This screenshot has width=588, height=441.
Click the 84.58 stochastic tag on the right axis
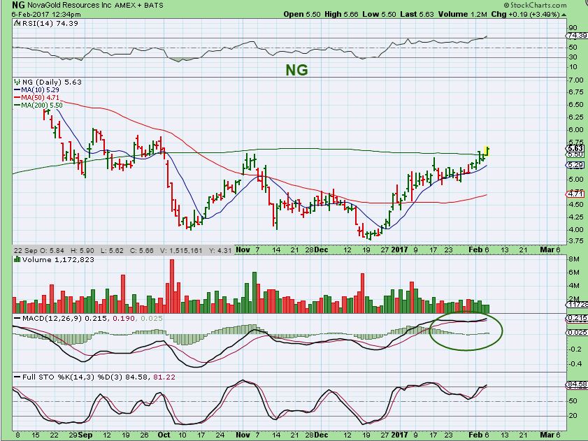[x=577, y=384]
